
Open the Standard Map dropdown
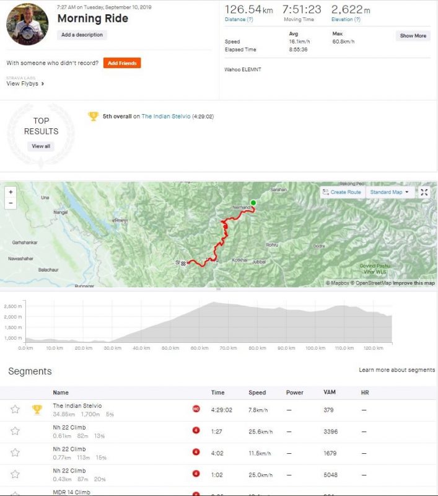(x=389, y=192)
